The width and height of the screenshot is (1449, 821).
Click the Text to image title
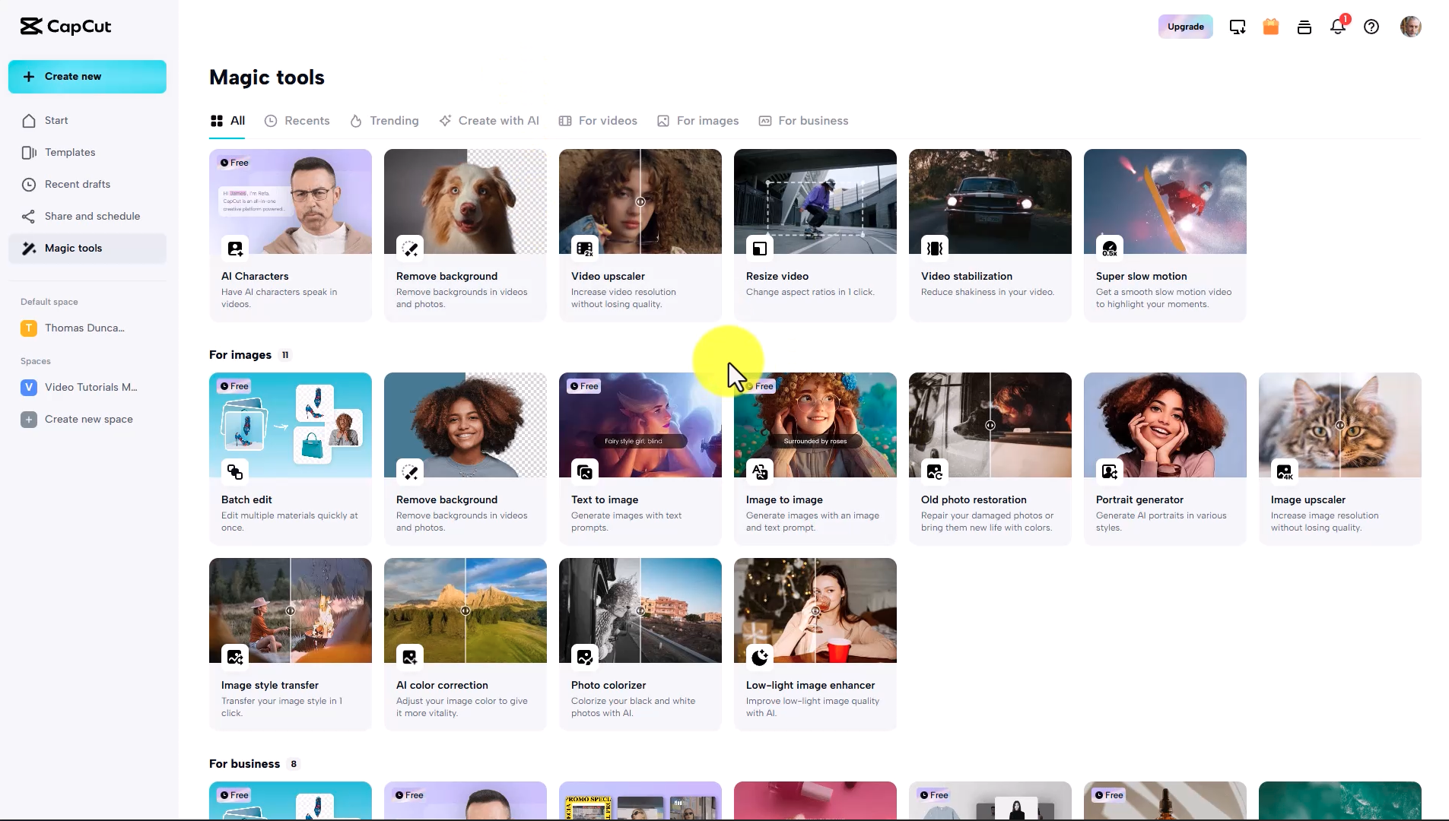point(605,500)
